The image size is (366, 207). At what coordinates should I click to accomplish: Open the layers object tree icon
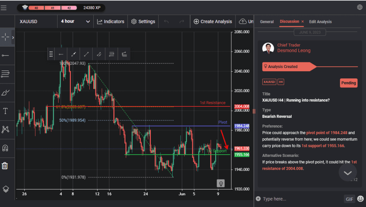[x=5, y=189]
